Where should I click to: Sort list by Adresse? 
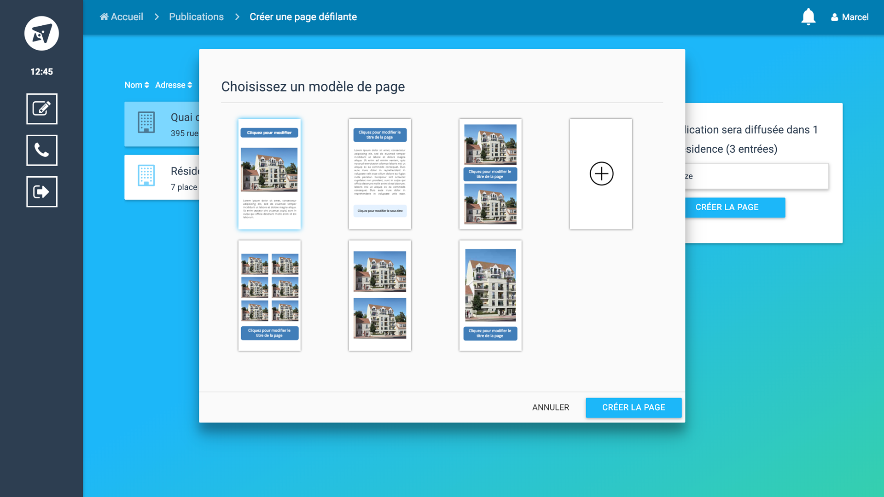[174, 85]
